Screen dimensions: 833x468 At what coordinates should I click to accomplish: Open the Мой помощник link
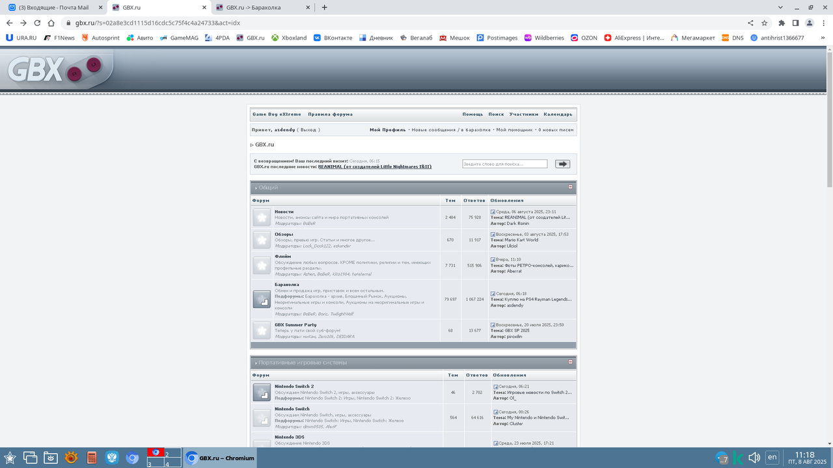click(514, 130)
